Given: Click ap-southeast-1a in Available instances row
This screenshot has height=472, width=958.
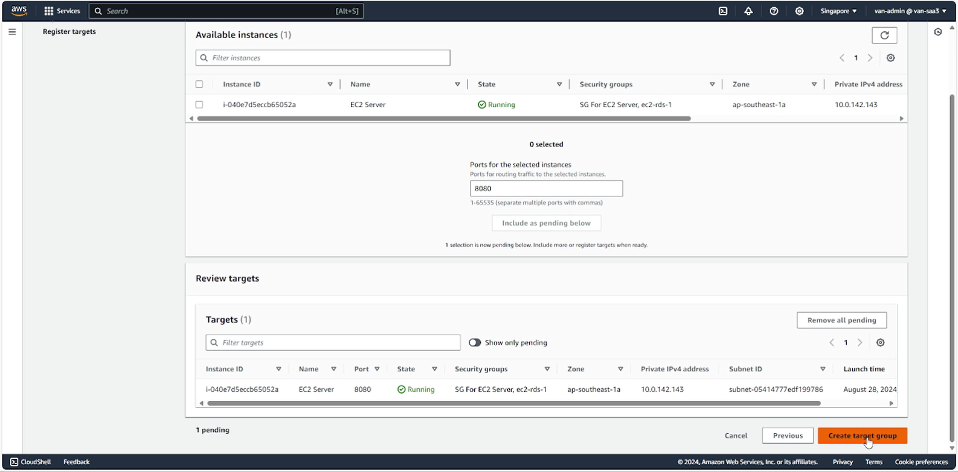Looking at the screenshot, I should pos(759,104).
